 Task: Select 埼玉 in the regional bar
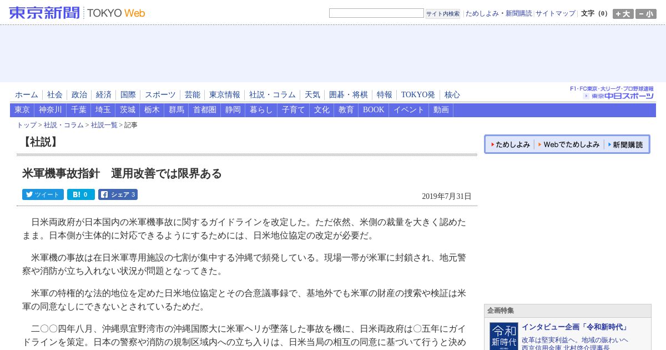103,110
